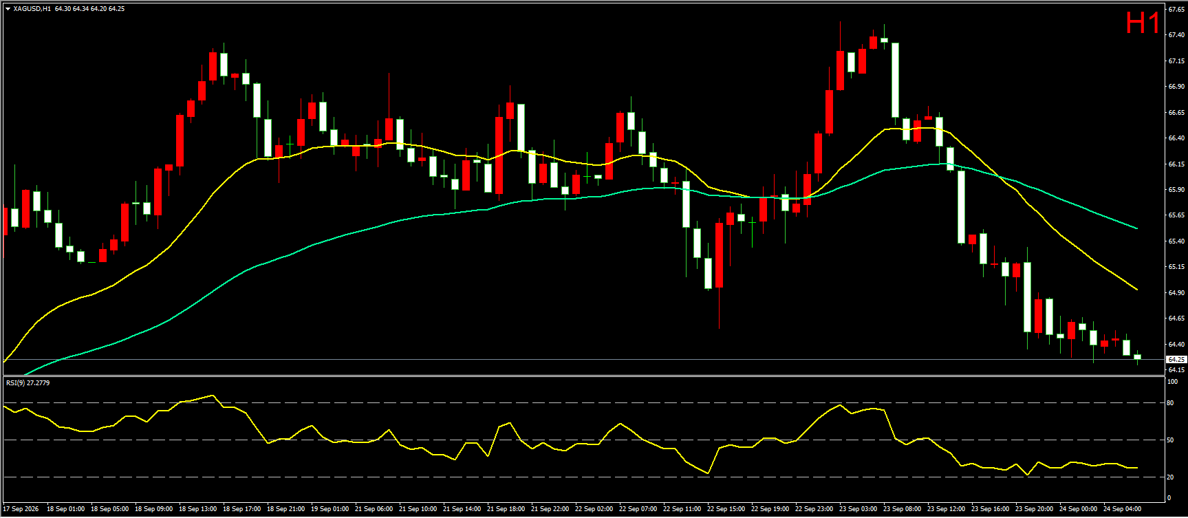The image size is (1188, 518).
Task: Select the RSI(9) 27.2779 indicator label
Action: (x=28, y=382)
